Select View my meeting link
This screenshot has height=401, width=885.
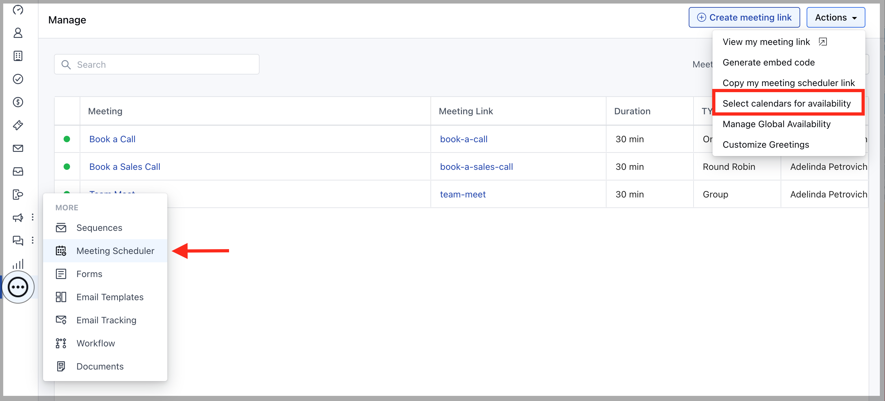click(x=766, y=42)
